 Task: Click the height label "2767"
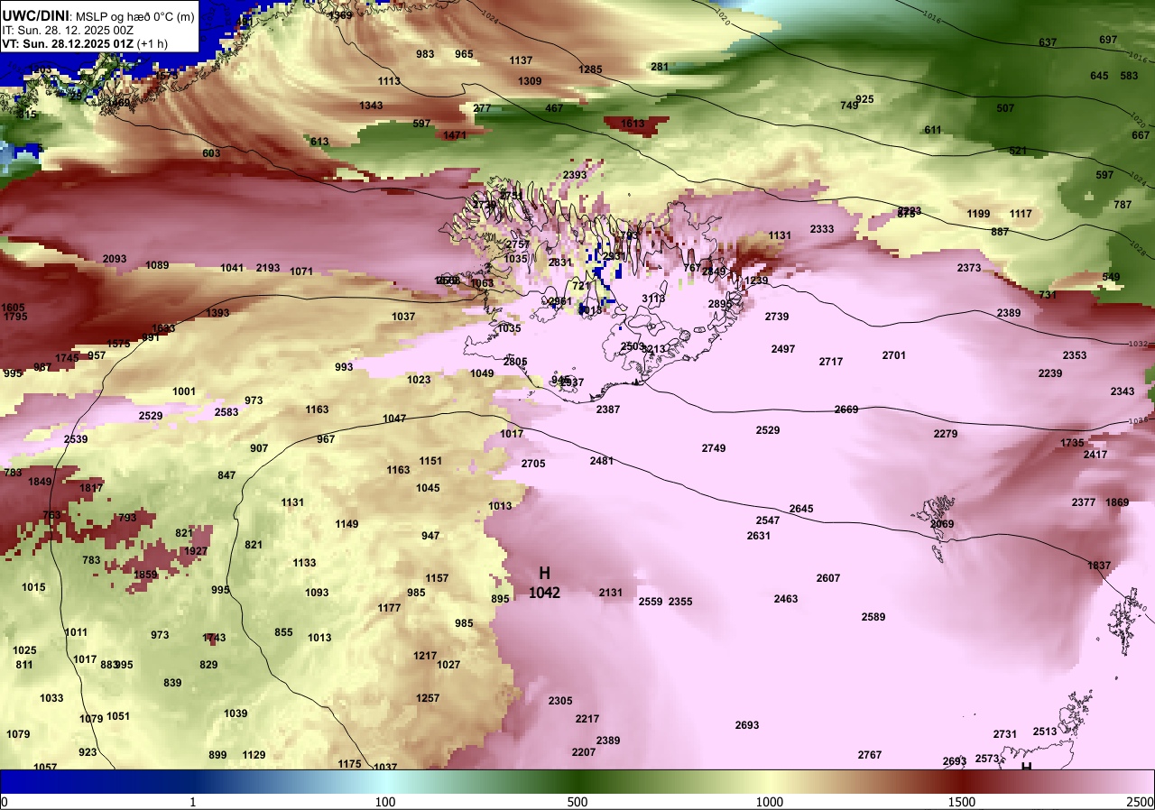870,755
